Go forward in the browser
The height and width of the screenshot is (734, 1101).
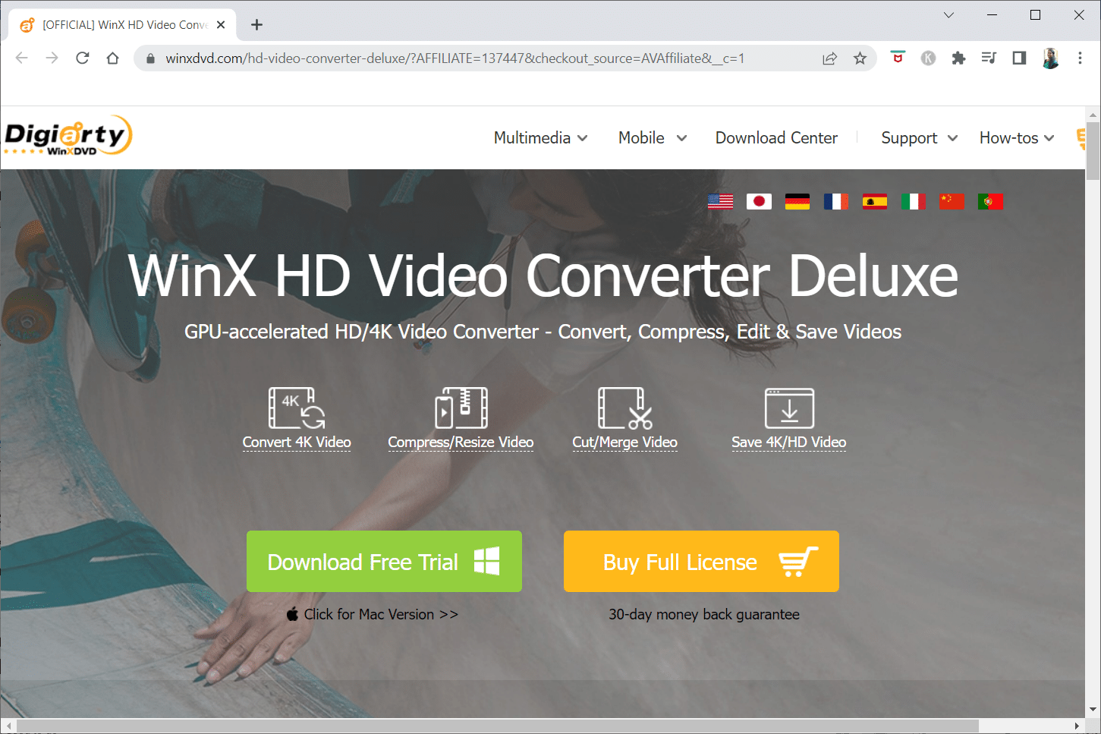(x=52, y=58)
